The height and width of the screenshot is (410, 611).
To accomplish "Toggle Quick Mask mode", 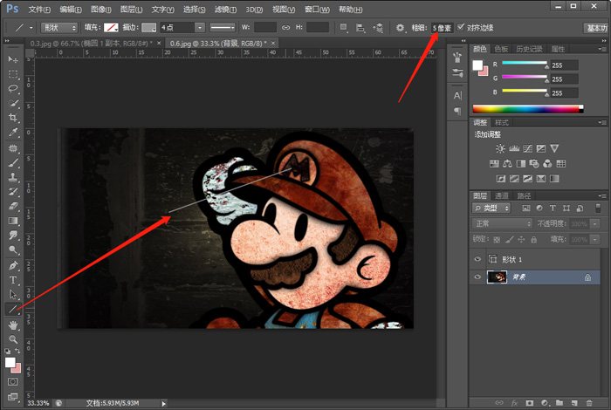I will (13, 381).
